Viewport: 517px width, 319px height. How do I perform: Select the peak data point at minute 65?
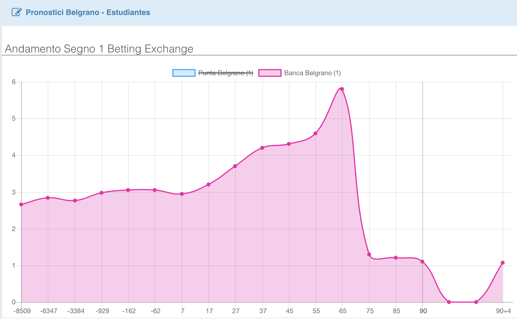[342, 89]
